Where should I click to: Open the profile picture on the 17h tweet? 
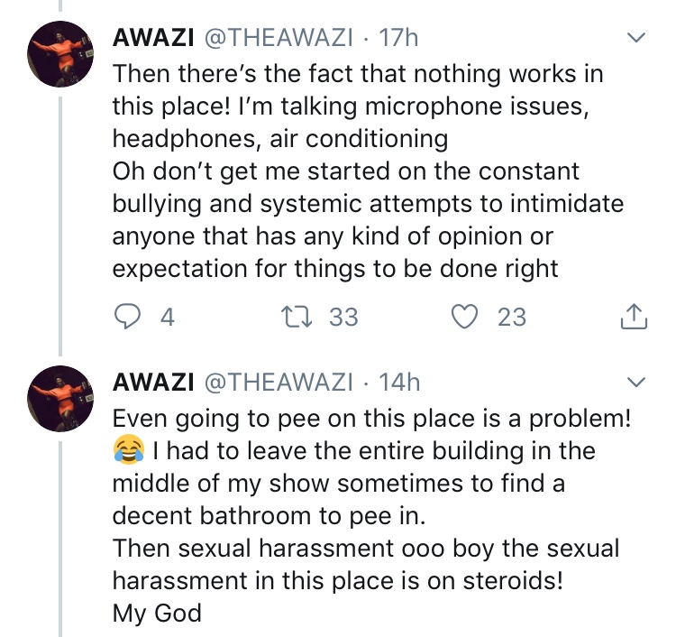[59, 52]
